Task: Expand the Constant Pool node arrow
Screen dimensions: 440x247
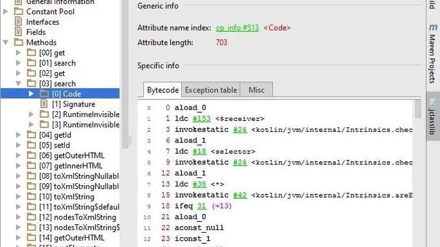Action: tap(5, 12)
